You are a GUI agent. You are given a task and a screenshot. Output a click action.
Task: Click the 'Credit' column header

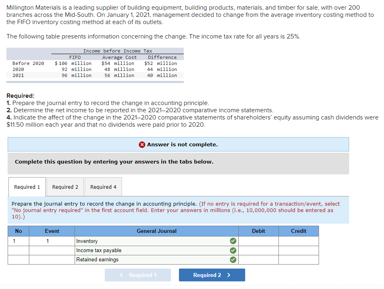299,231
